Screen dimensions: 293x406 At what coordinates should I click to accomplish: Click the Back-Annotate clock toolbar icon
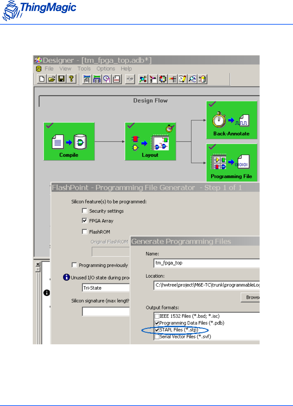tap(106, 79)
